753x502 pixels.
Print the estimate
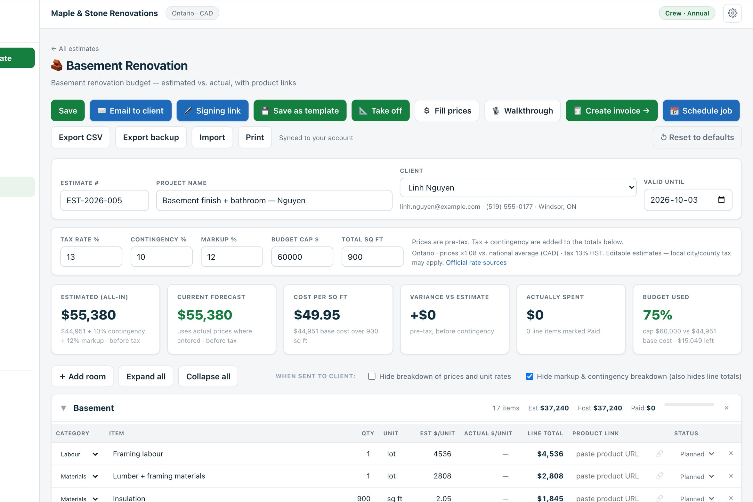[255, 137]
